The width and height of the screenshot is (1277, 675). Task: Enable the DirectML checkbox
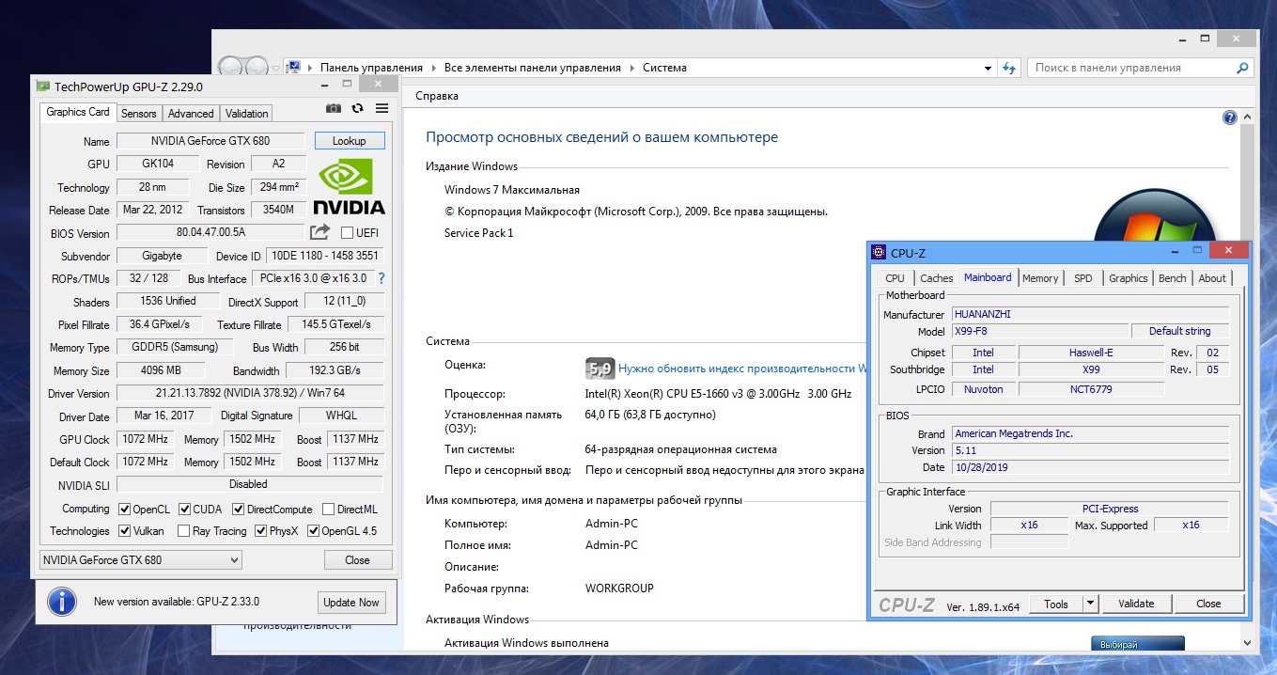click(328, 510)
